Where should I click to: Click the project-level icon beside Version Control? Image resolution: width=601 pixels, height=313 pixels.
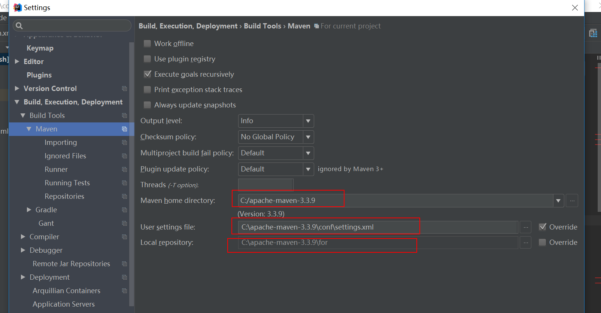(124, 89)
